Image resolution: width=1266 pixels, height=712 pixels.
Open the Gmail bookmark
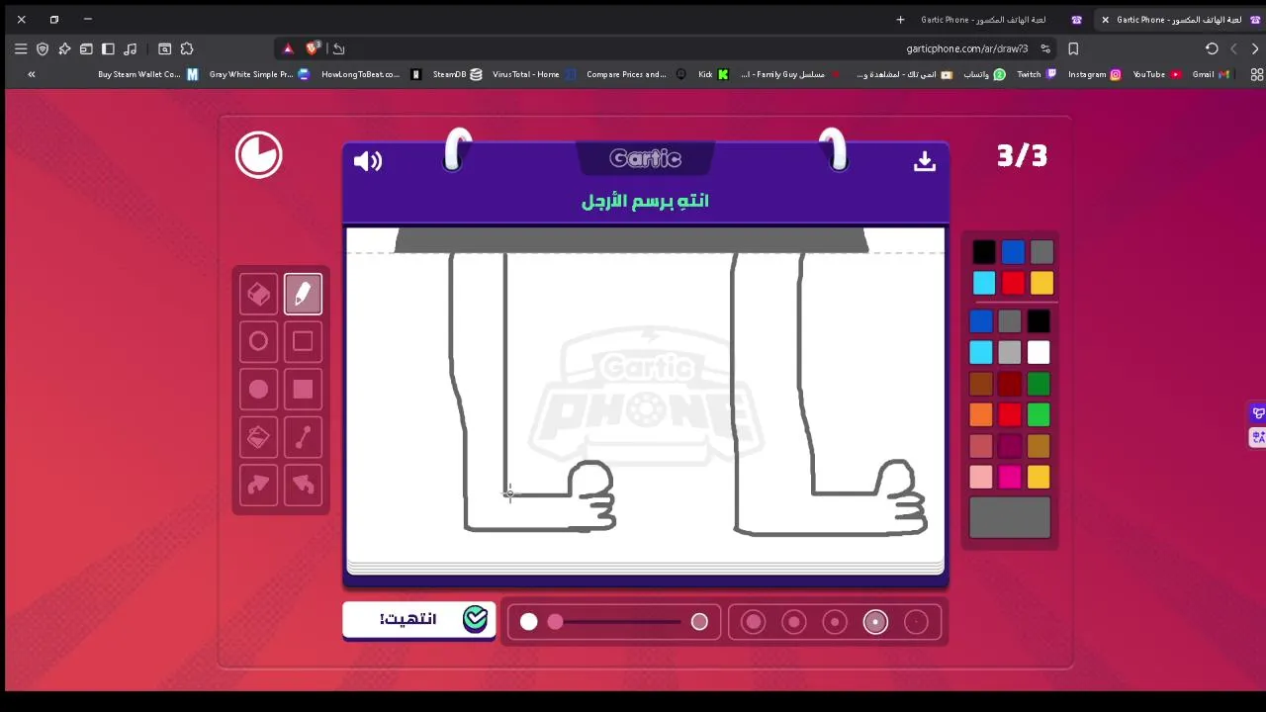(1211, 74)
